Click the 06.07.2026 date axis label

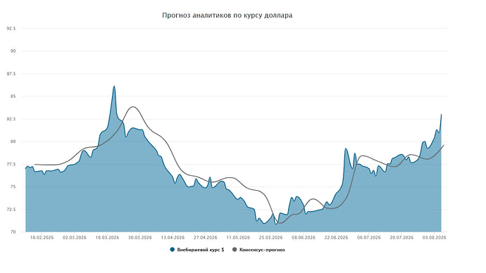[x=369, y=238]
